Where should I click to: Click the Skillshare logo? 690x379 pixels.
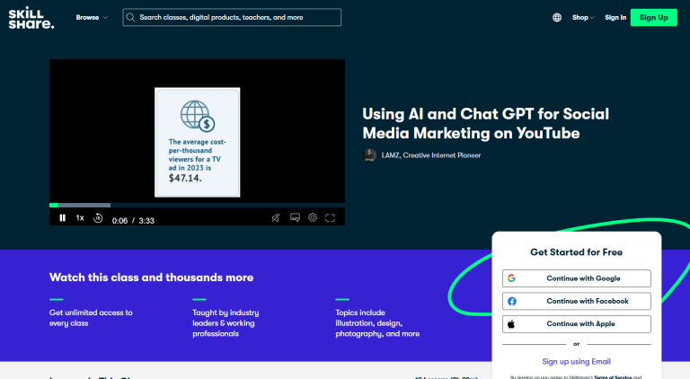(31, 18)
